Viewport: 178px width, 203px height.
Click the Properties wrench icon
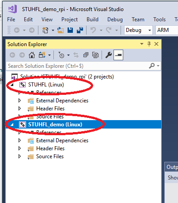(x=109, y=55)
